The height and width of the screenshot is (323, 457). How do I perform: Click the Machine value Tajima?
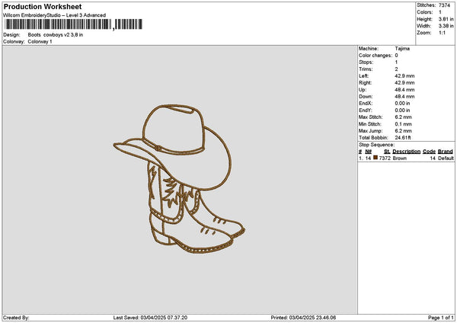402,49
